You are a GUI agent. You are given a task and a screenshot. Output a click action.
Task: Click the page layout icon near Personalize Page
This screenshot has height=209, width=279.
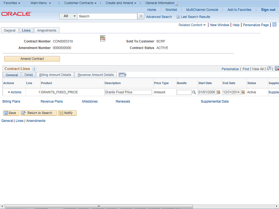point(274,25)
